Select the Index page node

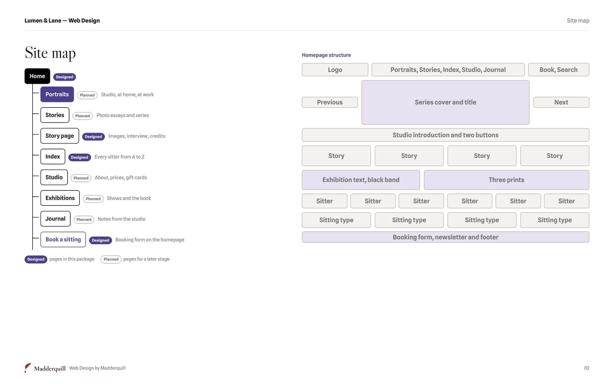click(53, 157)
